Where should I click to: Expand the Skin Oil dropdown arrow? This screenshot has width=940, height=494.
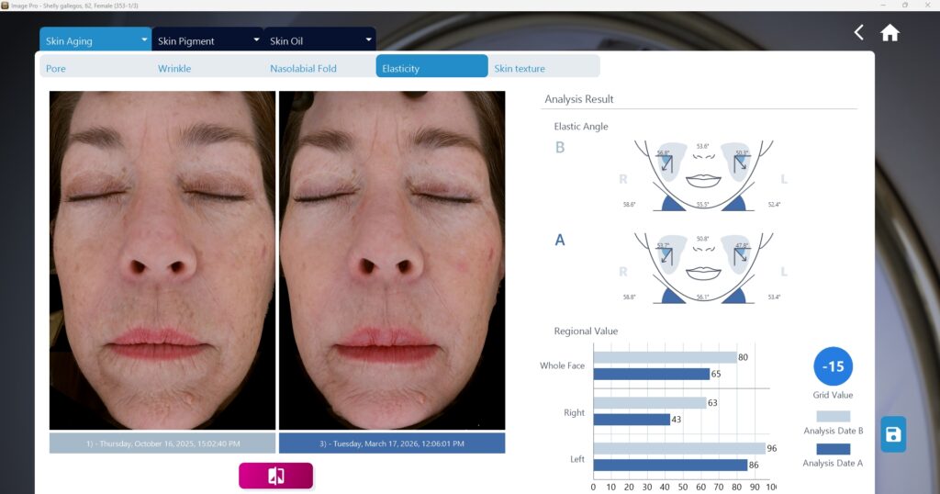click(368, 39)
